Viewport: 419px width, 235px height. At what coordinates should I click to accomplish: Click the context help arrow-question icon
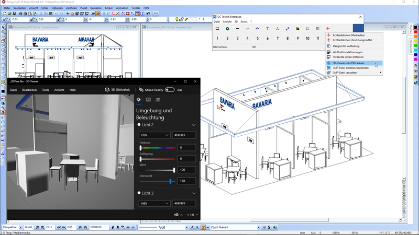[148, 14]
